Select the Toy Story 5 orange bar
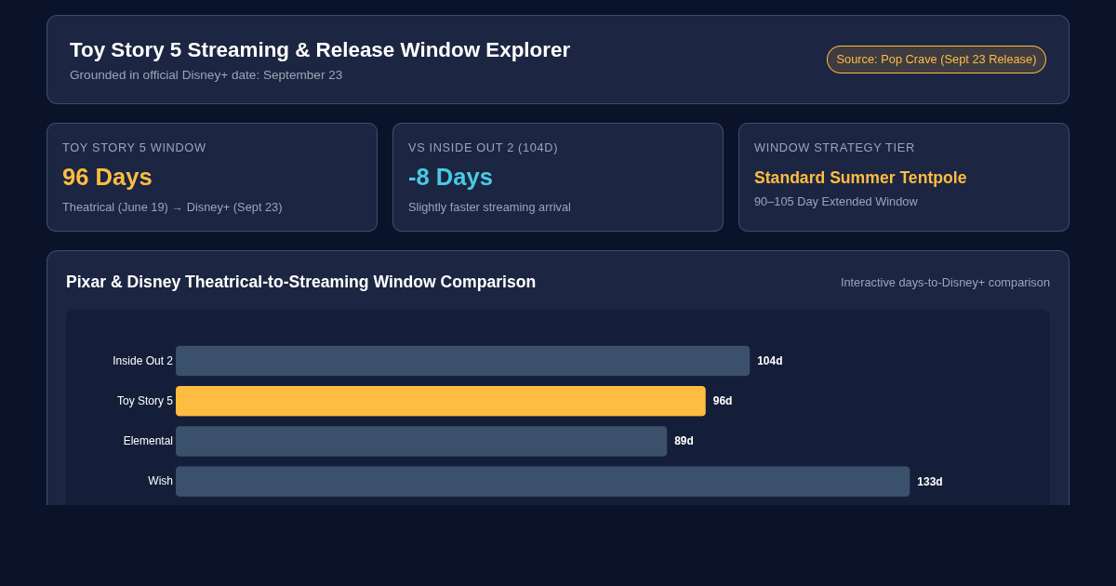The height and width of the screenshot is (586, 1116). coord(441,401)
